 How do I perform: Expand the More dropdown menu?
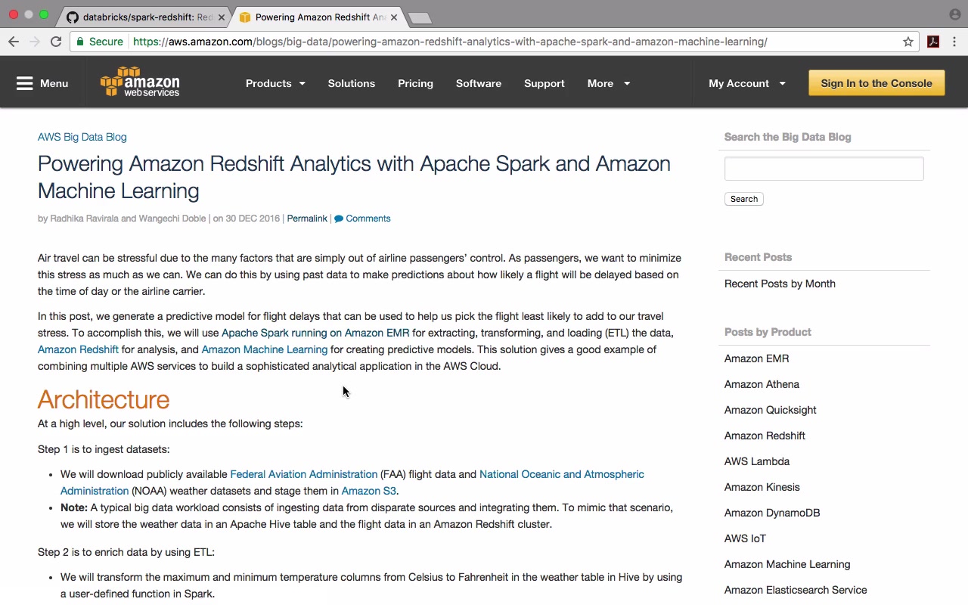coord(608,83)
